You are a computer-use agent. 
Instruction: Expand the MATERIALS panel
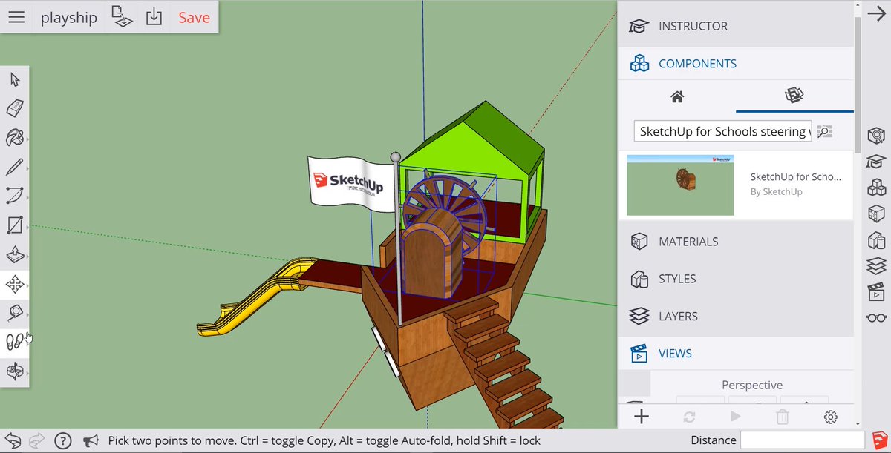[x=736, y=242]
